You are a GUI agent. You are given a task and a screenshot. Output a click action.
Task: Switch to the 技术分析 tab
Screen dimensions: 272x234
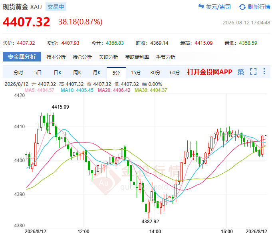point(56,57)
